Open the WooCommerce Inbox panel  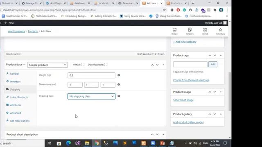point(174,31)
